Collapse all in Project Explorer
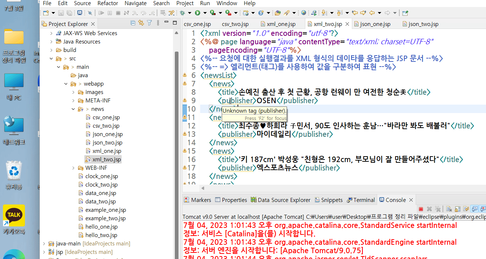 (133, 23)
